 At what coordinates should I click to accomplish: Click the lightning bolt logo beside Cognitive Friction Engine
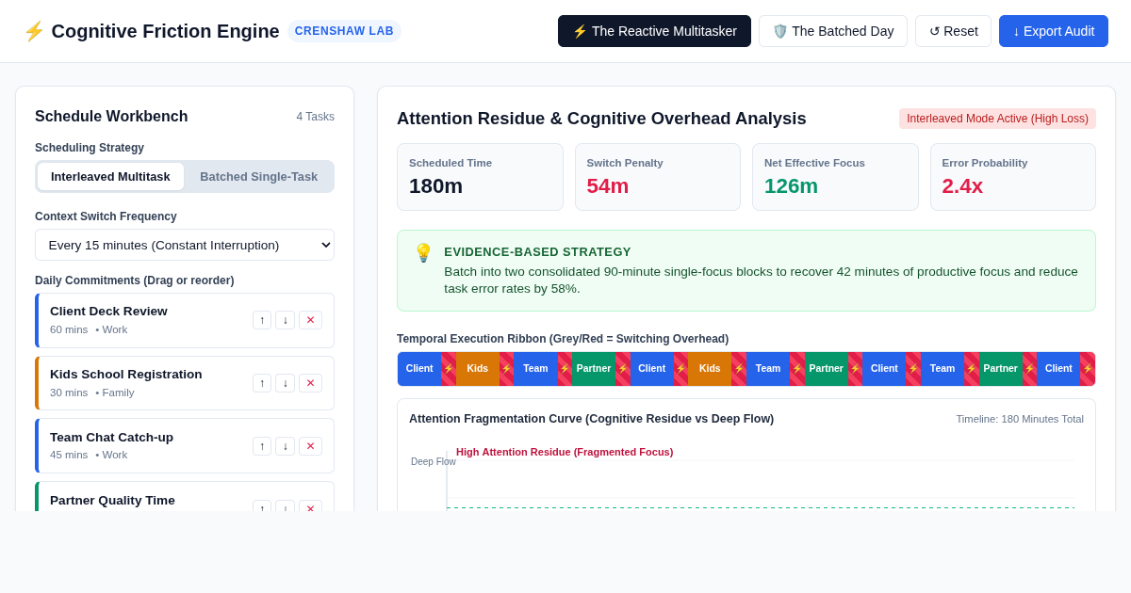(x=34, y=31)
